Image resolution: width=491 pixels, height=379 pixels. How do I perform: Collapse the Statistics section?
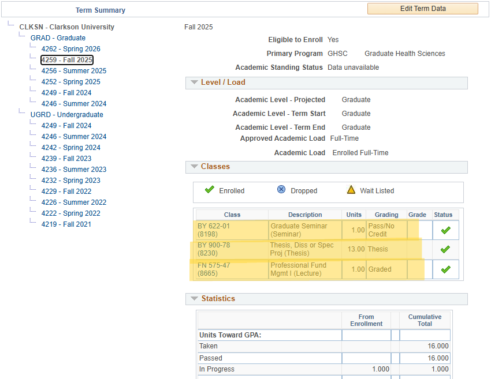(x=193, y=299)
